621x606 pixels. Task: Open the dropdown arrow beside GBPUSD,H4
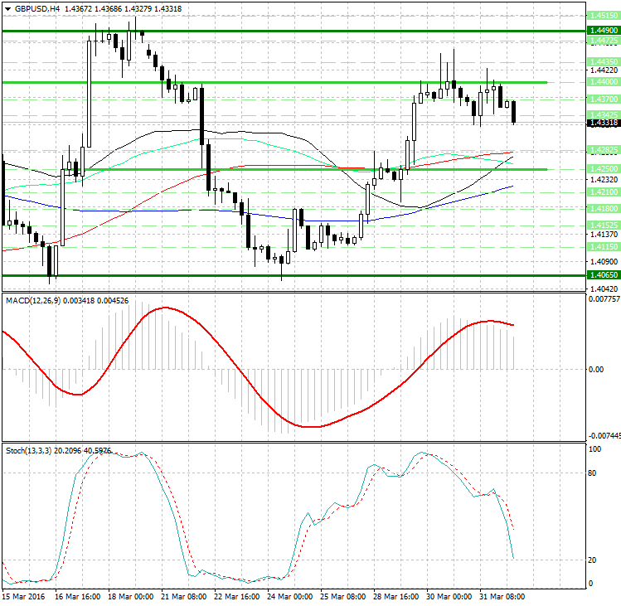pos(7,7)
